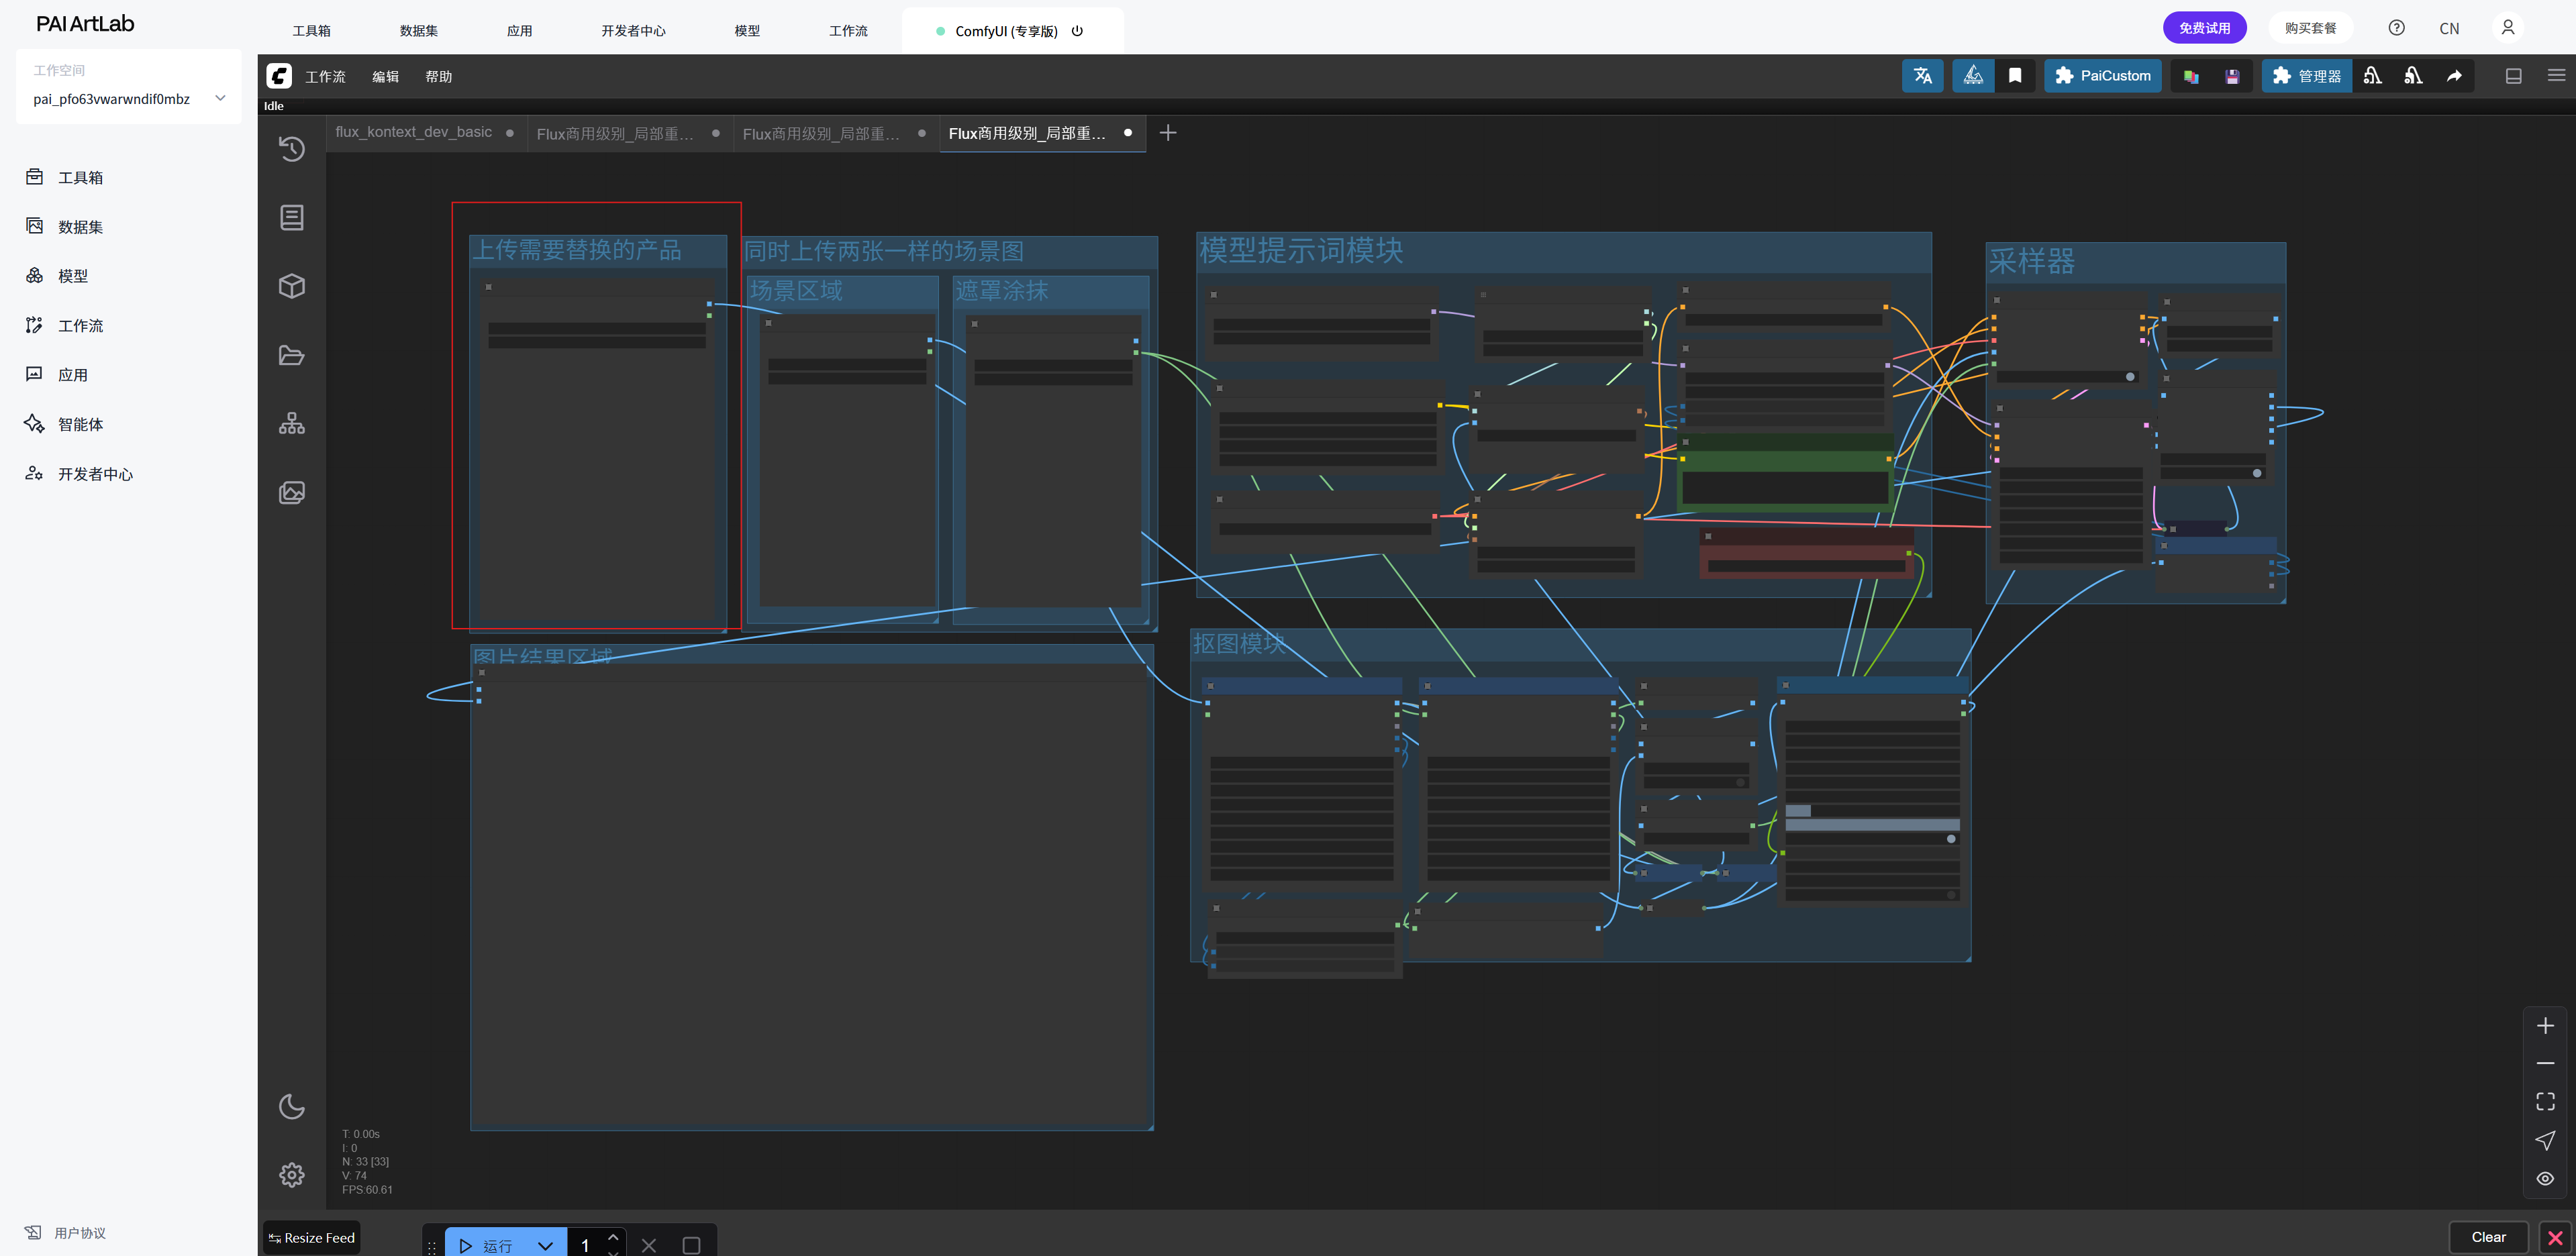This screenshot has height=1256, width=2576.
Task: Open the queue history sidebar icon
Action: pos(291,149)
